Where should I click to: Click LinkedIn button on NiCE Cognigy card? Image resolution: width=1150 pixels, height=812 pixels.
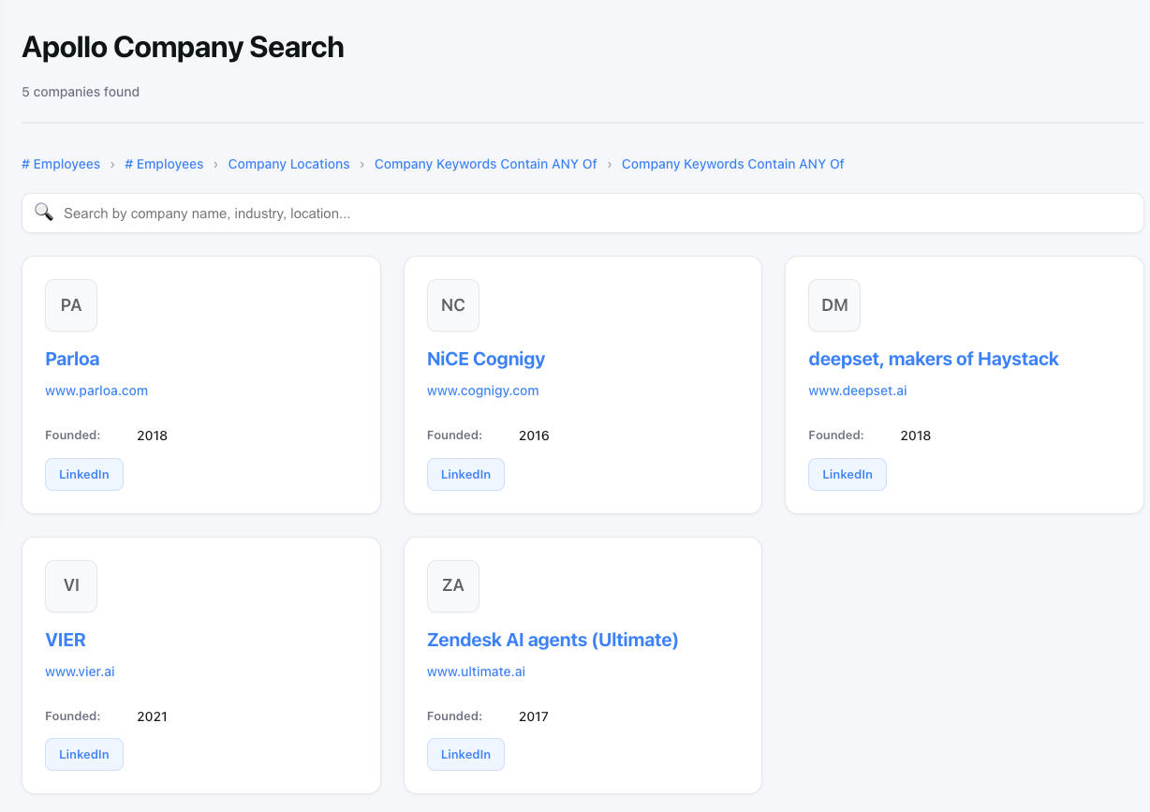pyautogui.click(x=465, y=474)
